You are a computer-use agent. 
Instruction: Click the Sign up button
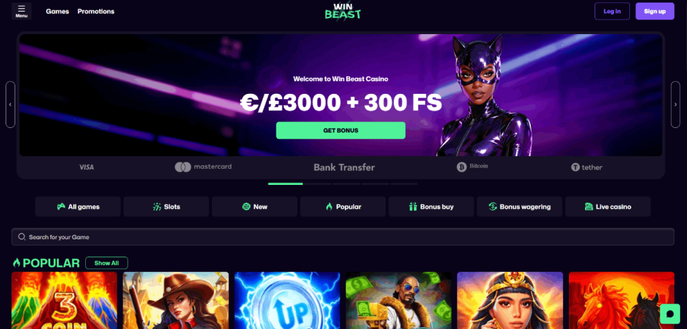655,11
